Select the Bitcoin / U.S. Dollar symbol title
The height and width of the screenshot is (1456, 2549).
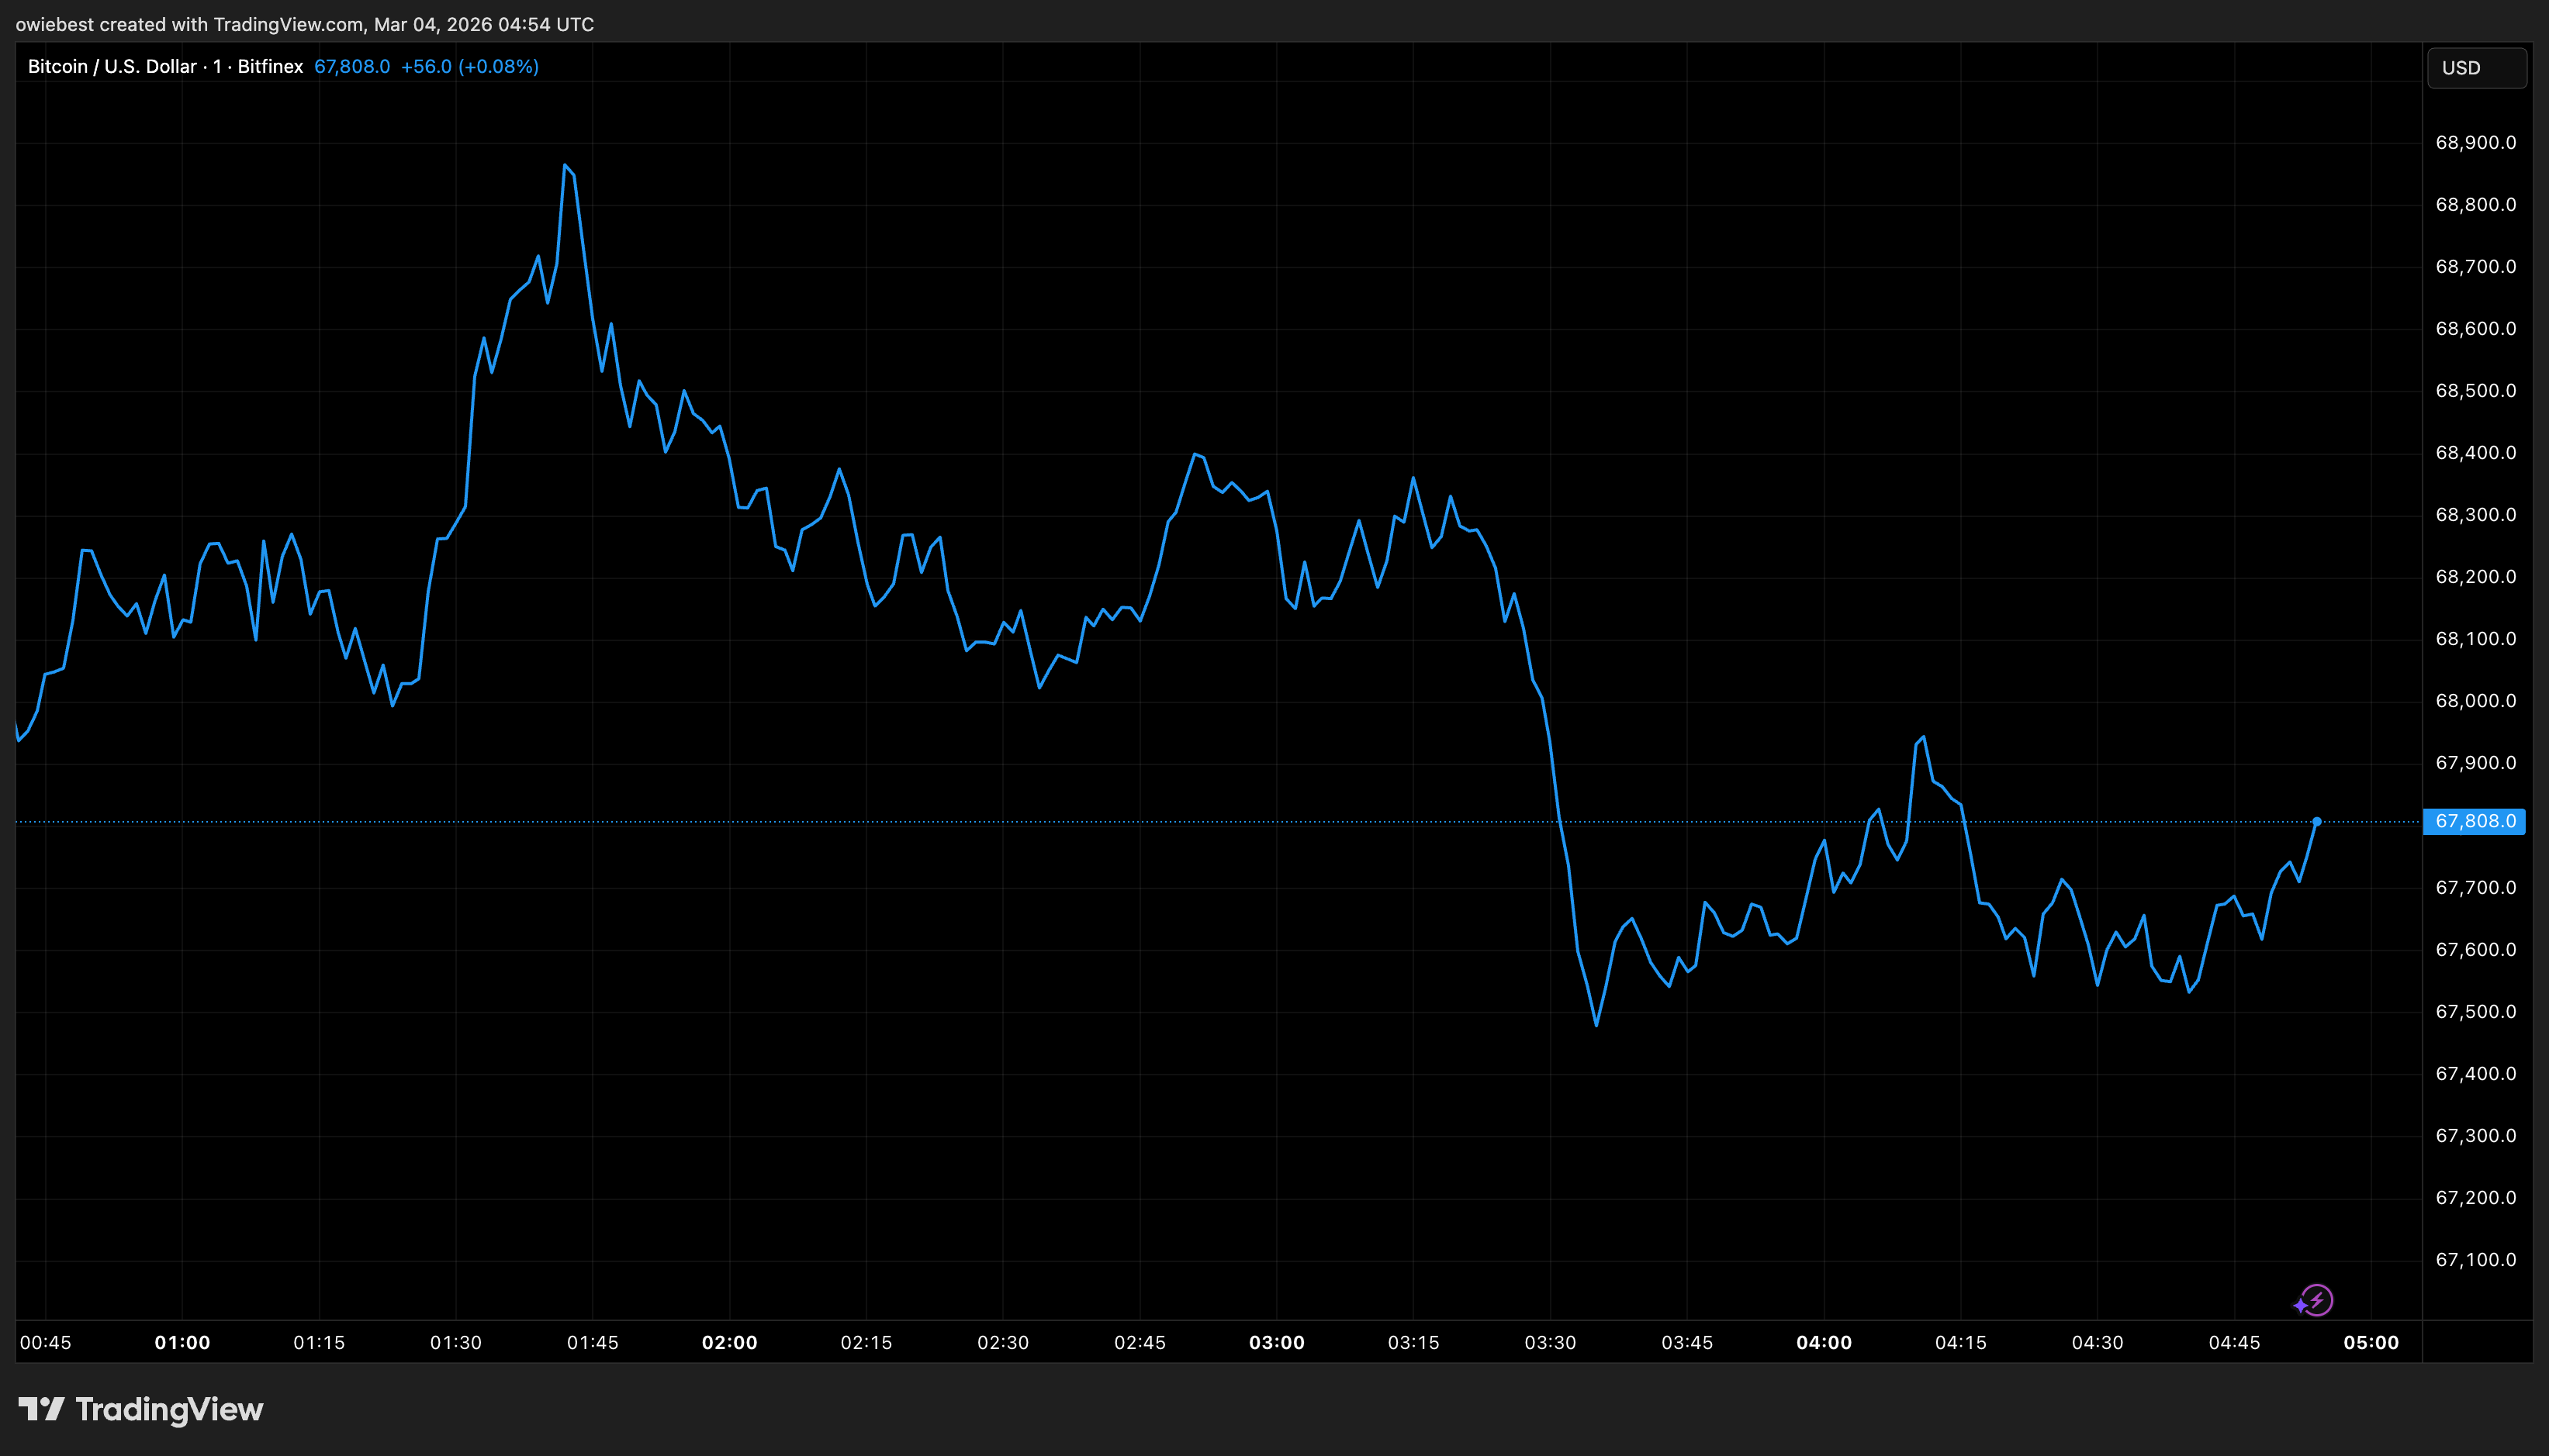coord(112,66)
